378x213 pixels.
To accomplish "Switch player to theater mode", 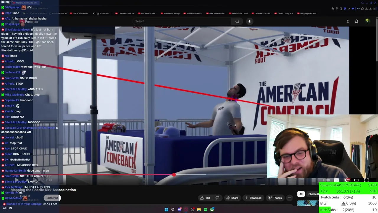I will [356, 180].
